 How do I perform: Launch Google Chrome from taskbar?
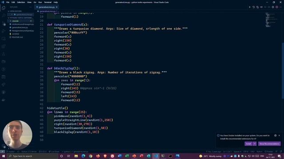(91, 156)
